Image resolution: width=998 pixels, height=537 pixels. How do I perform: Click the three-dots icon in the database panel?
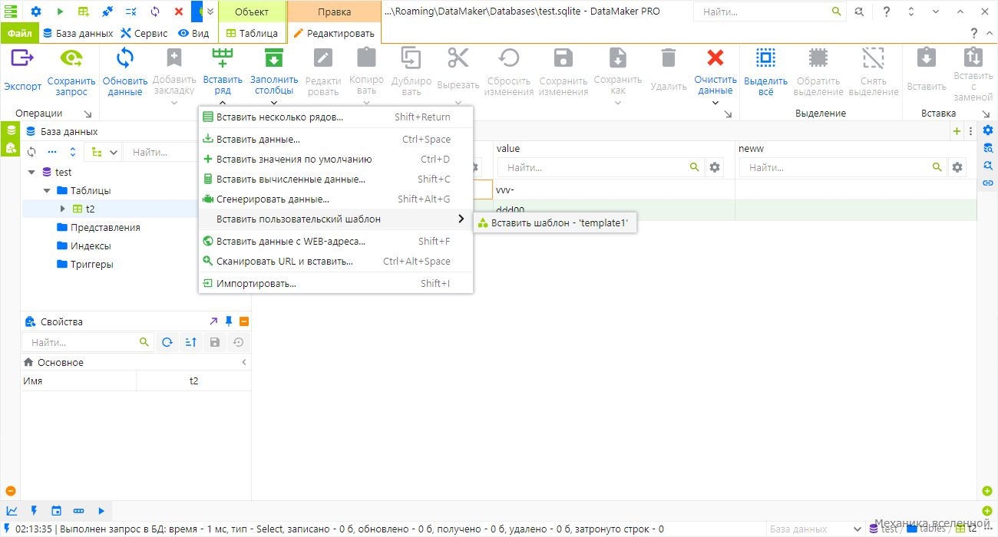[x=52, y=152]
